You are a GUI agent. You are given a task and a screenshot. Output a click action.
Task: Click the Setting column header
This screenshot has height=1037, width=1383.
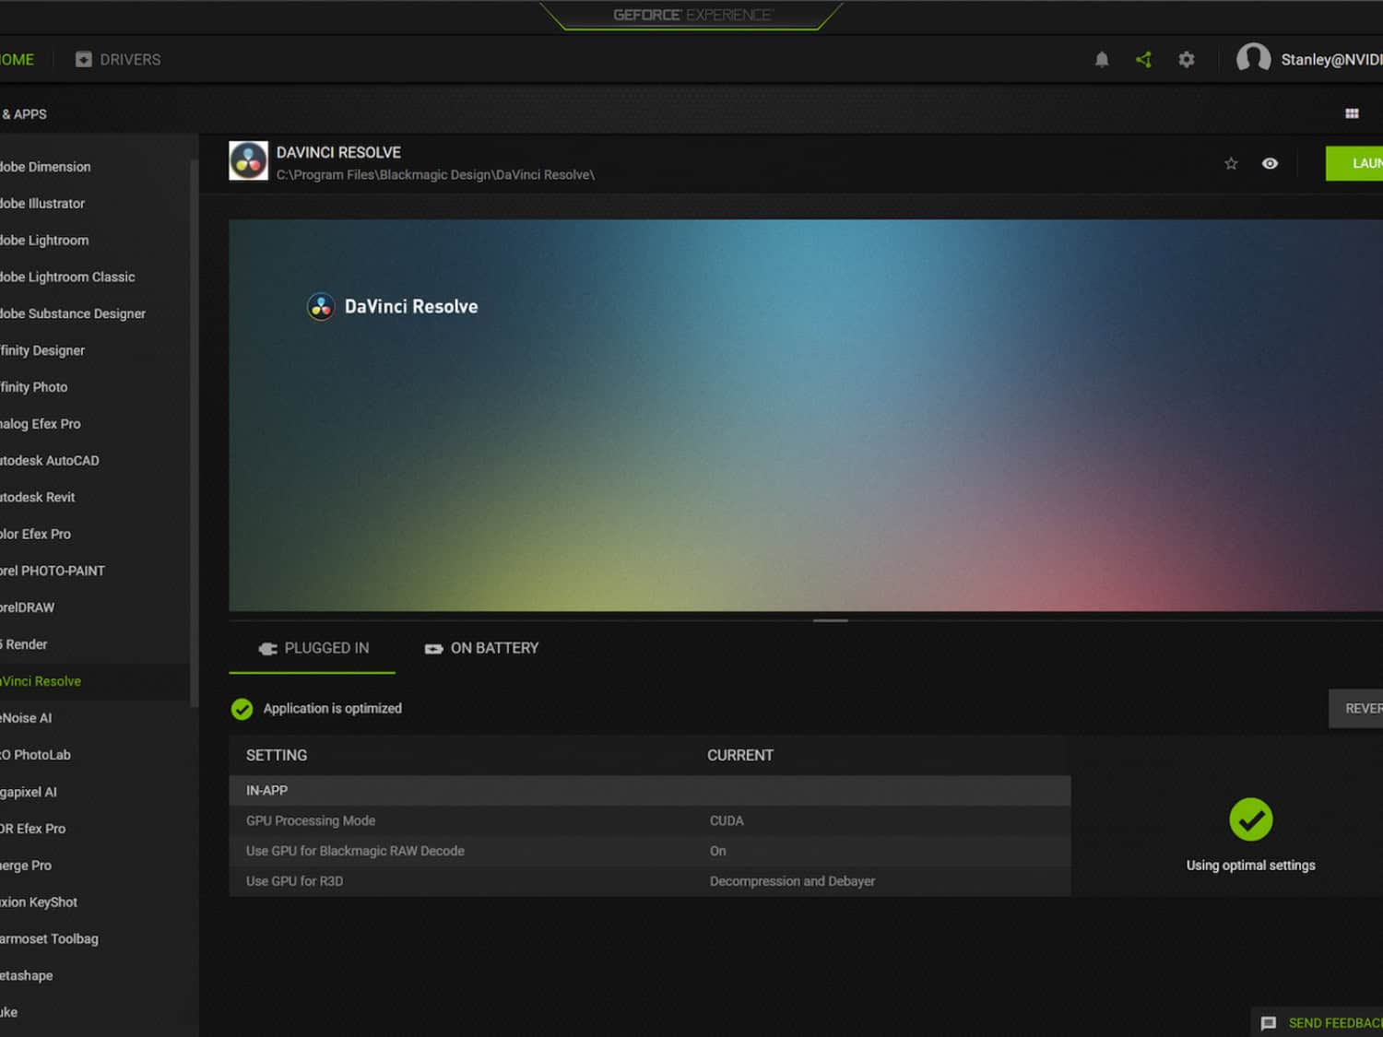tap(277, 756)
